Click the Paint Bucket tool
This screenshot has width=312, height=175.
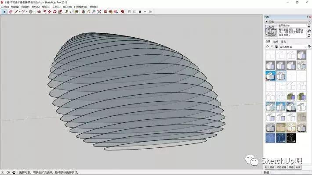point(76,12)
